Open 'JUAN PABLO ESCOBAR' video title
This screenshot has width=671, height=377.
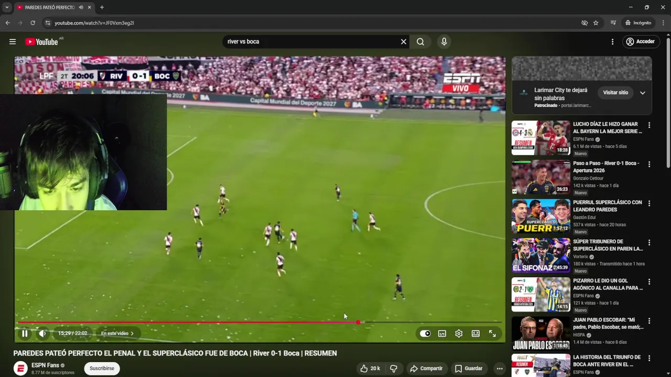click(x=608, y=323)
